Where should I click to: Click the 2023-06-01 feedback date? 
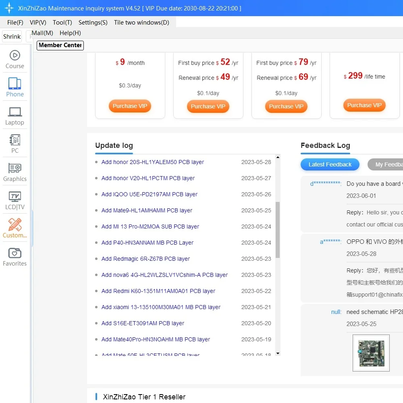[x=361, y=196]
